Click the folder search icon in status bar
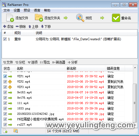 (16, 131)
